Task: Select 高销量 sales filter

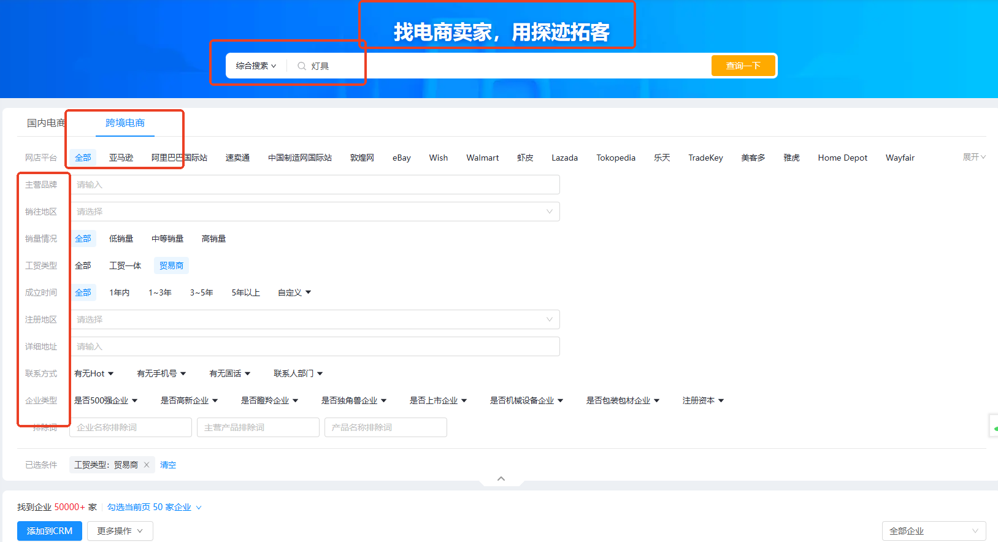Action: 213,239
